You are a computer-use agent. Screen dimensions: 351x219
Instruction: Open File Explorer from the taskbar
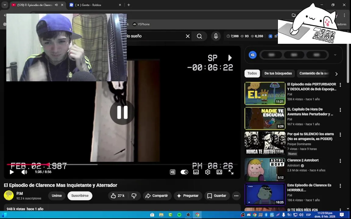(x=161, y=215)
